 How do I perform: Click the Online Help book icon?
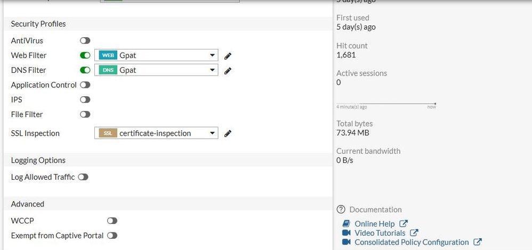tap(346, 224)
